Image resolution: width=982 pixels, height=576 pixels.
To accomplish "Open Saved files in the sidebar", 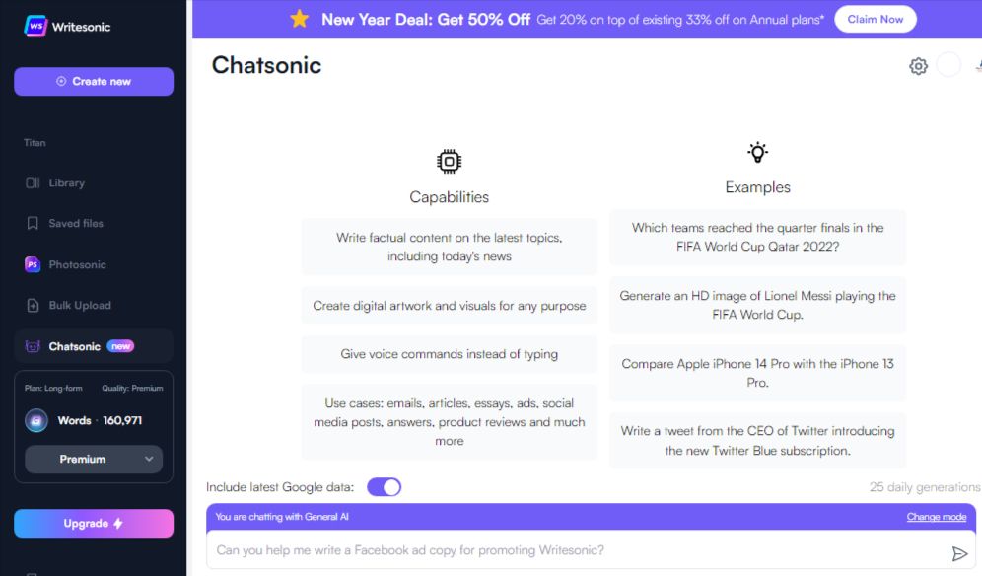I will coord(75,224).
